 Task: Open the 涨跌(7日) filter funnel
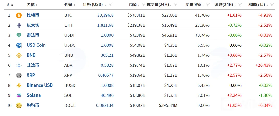coord(272,5)
